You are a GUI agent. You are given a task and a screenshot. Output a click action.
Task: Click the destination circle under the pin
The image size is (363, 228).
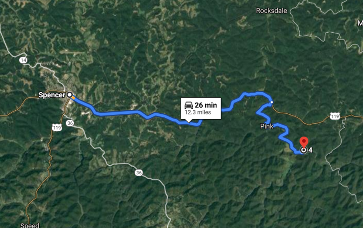click(304, 150)
